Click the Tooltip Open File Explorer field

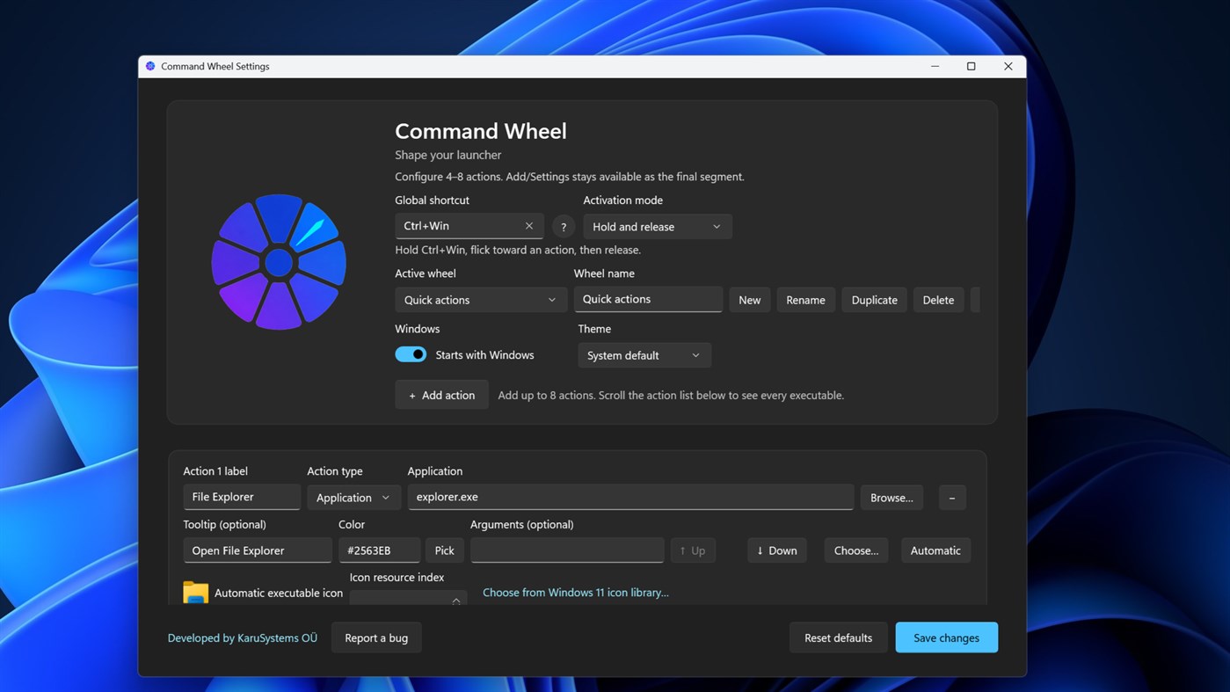[258, 550]
